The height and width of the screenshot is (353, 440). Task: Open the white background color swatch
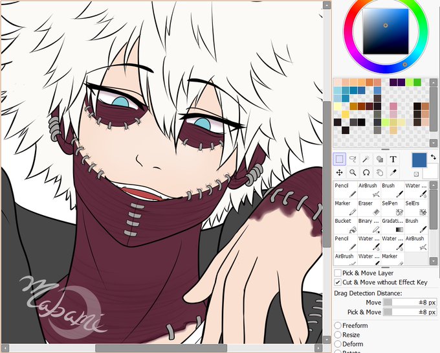coord(431,172)
